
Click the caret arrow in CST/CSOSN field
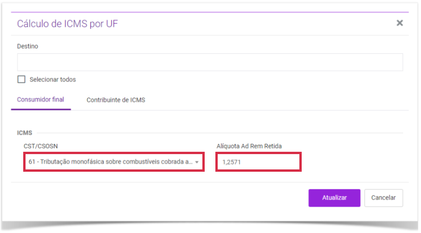[x=197, y=162]
